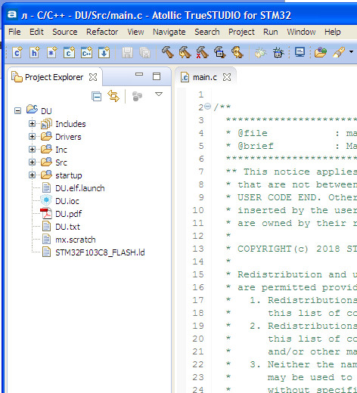Expand the startup folder
The image size is (357, 393).
point(32,175)
